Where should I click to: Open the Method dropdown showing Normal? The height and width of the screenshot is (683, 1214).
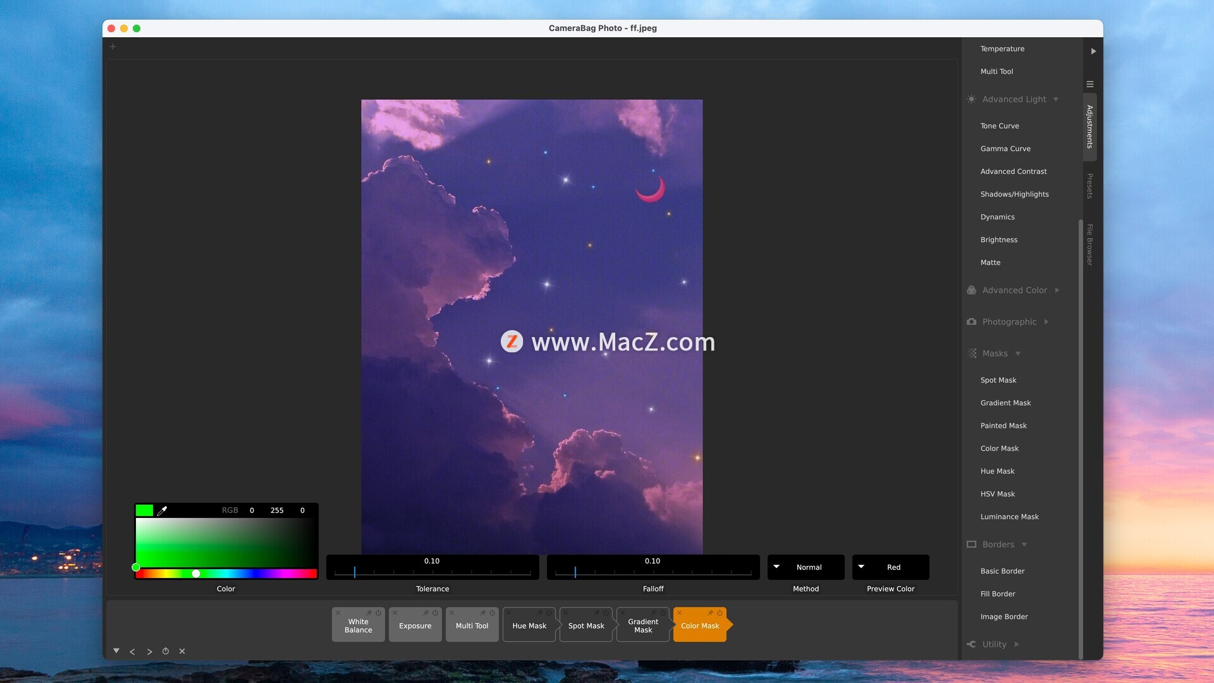click(x=806, y=567)
